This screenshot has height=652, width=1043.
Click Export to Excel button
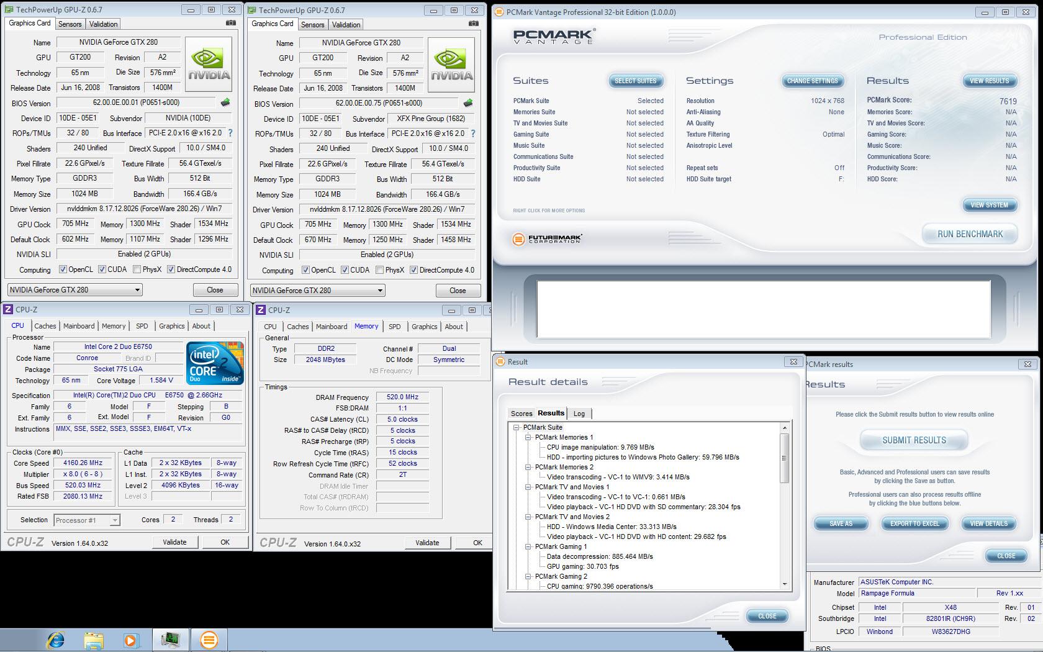coord(914,523)
